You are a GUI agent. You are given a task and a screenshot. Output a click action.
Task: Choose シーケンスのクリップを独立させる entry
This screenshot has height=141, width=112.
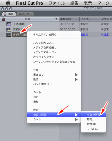pyautogui.click(x=54, y=62)
